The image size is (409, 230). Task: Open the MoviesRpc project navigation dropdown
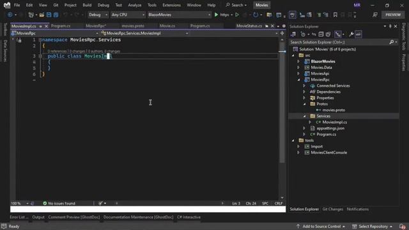[55, 33]
